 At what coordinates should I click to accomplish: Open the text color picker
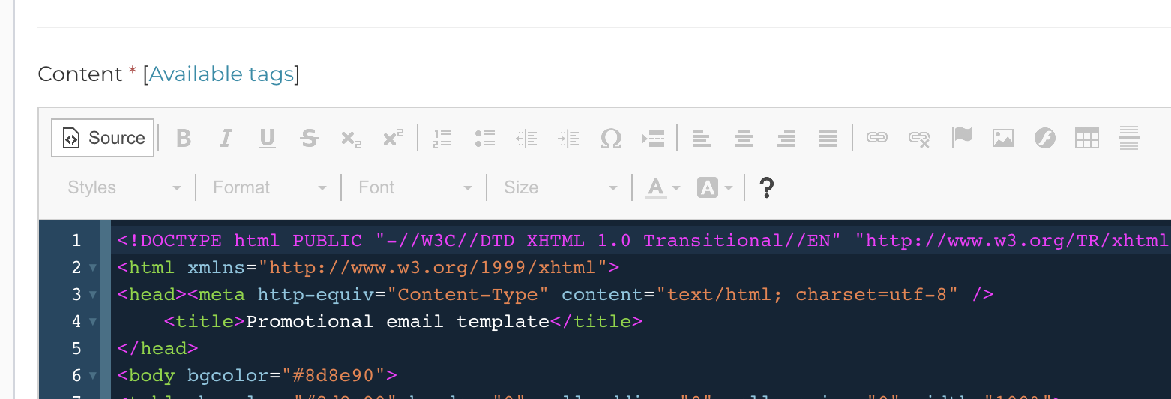663,187
